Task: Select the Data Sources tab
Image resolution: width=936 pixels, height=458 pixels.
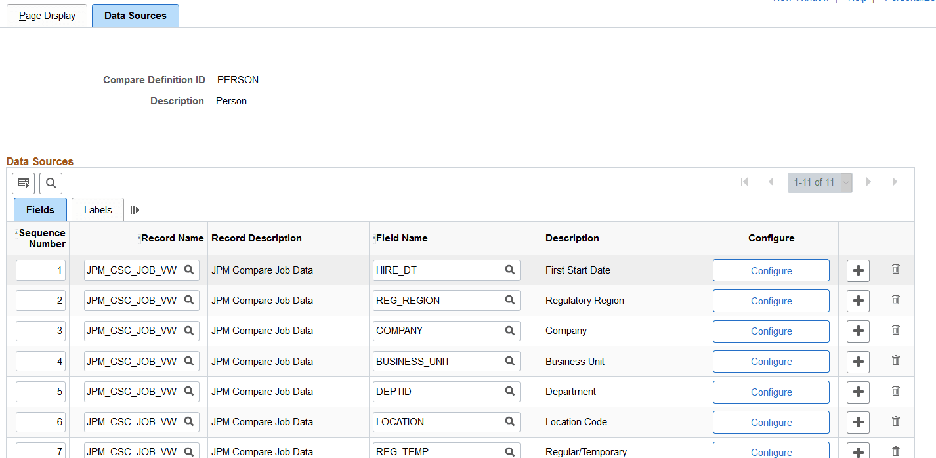Action: pyautogui.click(x=135, y=15)
